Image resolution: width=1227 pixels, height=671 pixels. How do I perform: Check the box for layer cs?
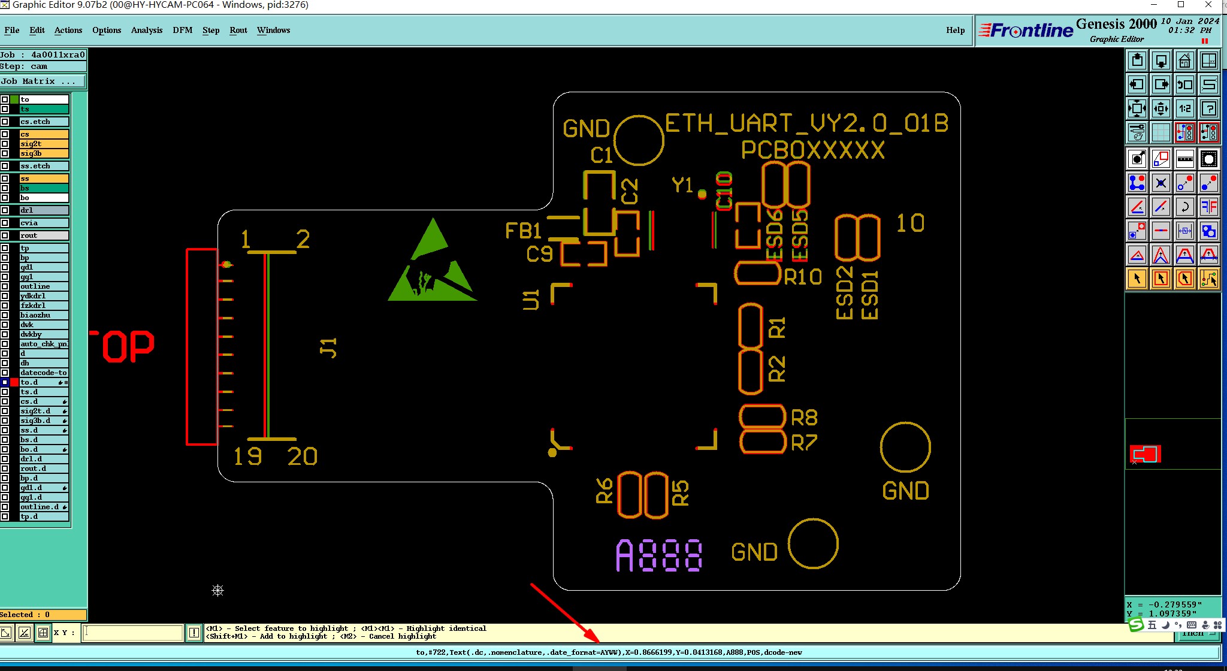click(5, 134)
